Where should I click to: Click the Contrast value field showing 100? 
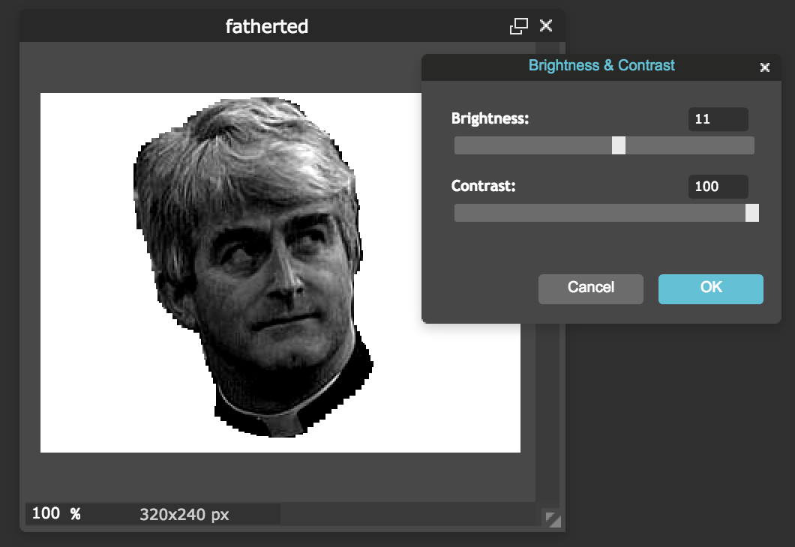point(718,187)
